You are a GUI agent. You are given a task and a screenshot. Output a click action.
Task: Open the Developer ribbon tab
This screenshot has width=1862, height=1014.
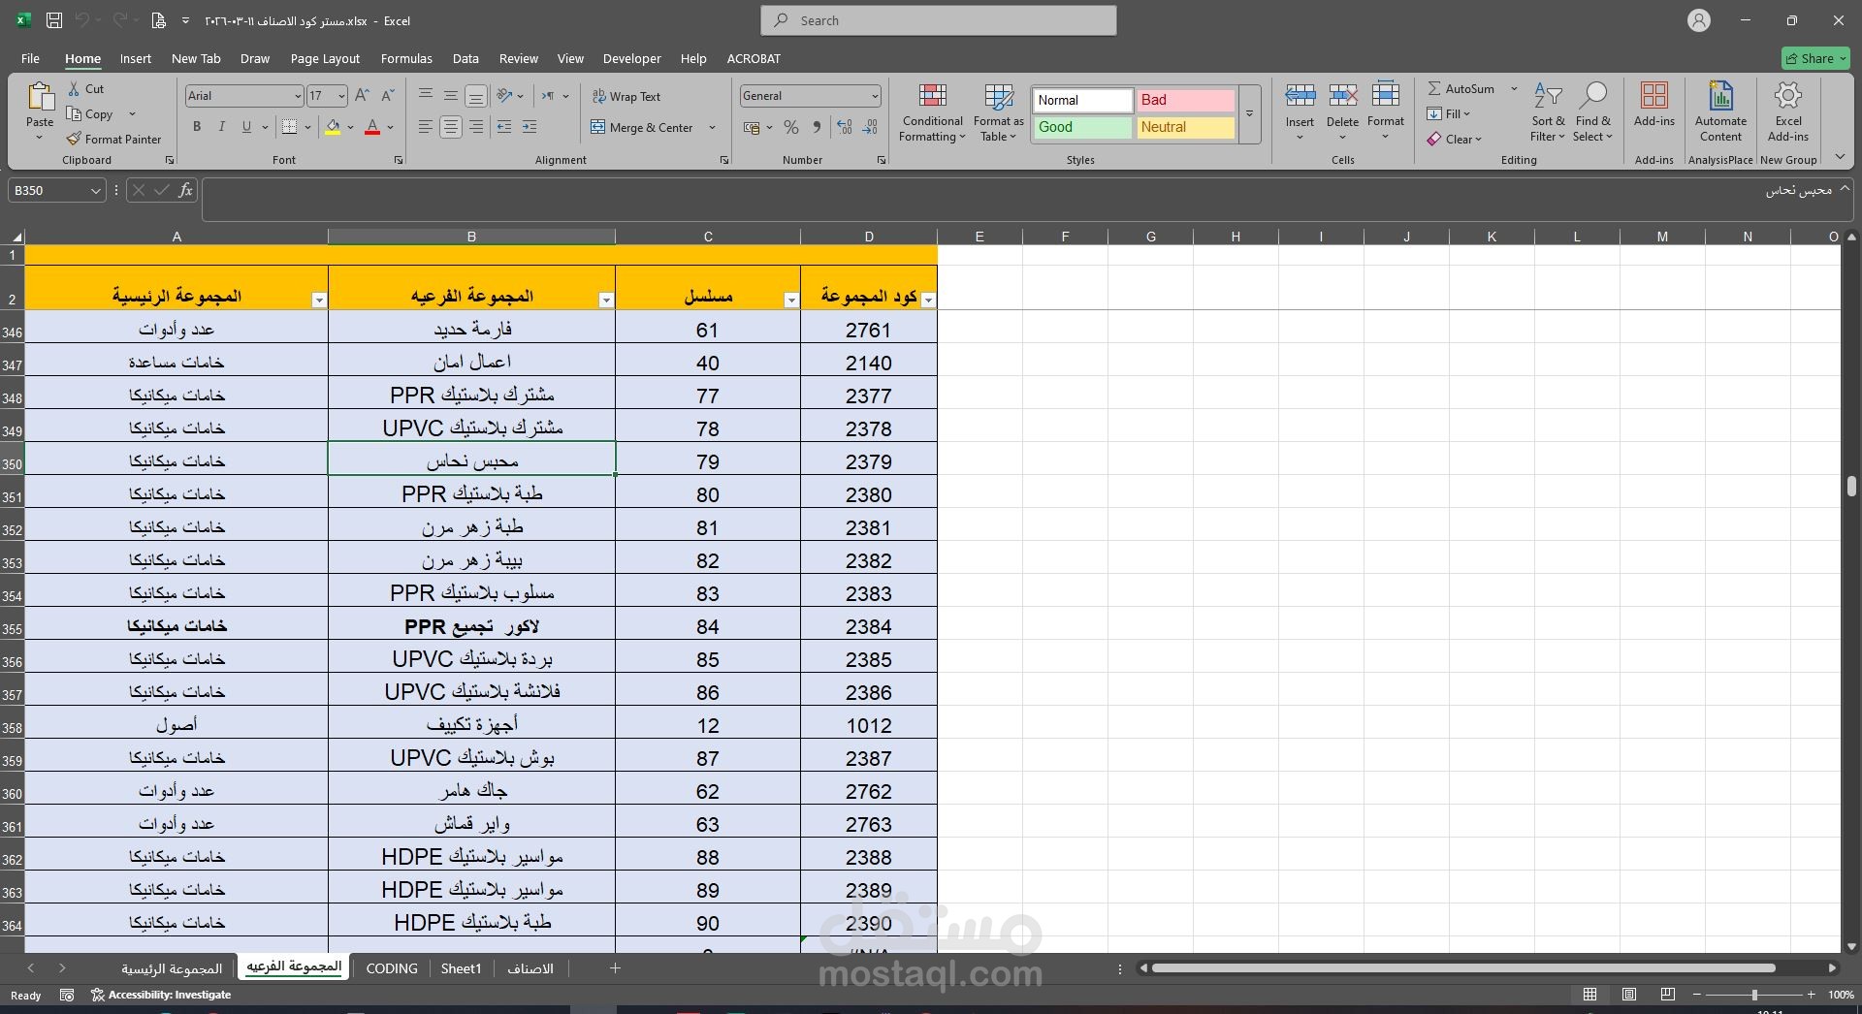point(631,58)
